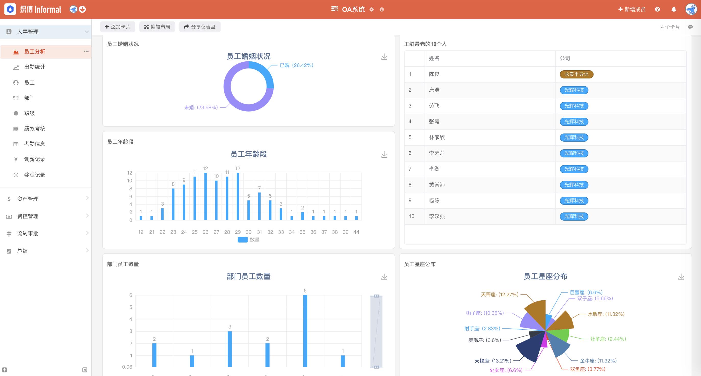Open the ... menu on 员工分析
This screenshot has height=376, width=701.
pyautogui.click(x=86, y=51)
